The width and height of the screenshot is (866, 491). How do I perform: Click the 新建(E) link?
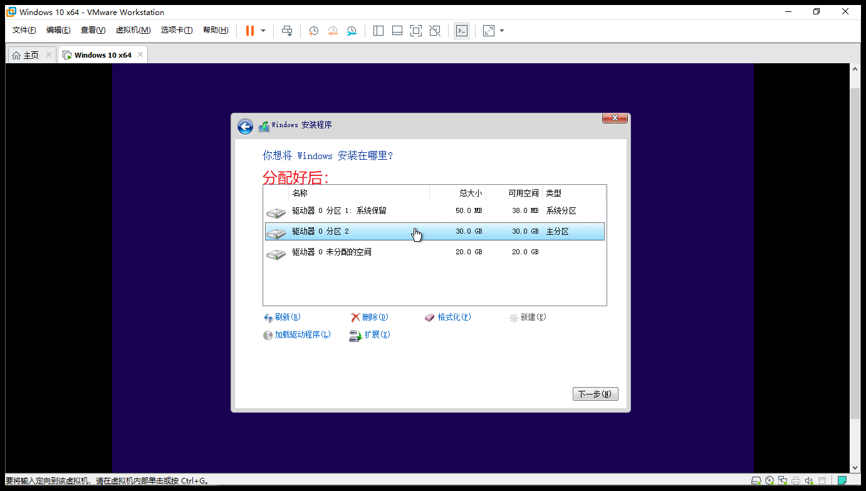point(533,318)
